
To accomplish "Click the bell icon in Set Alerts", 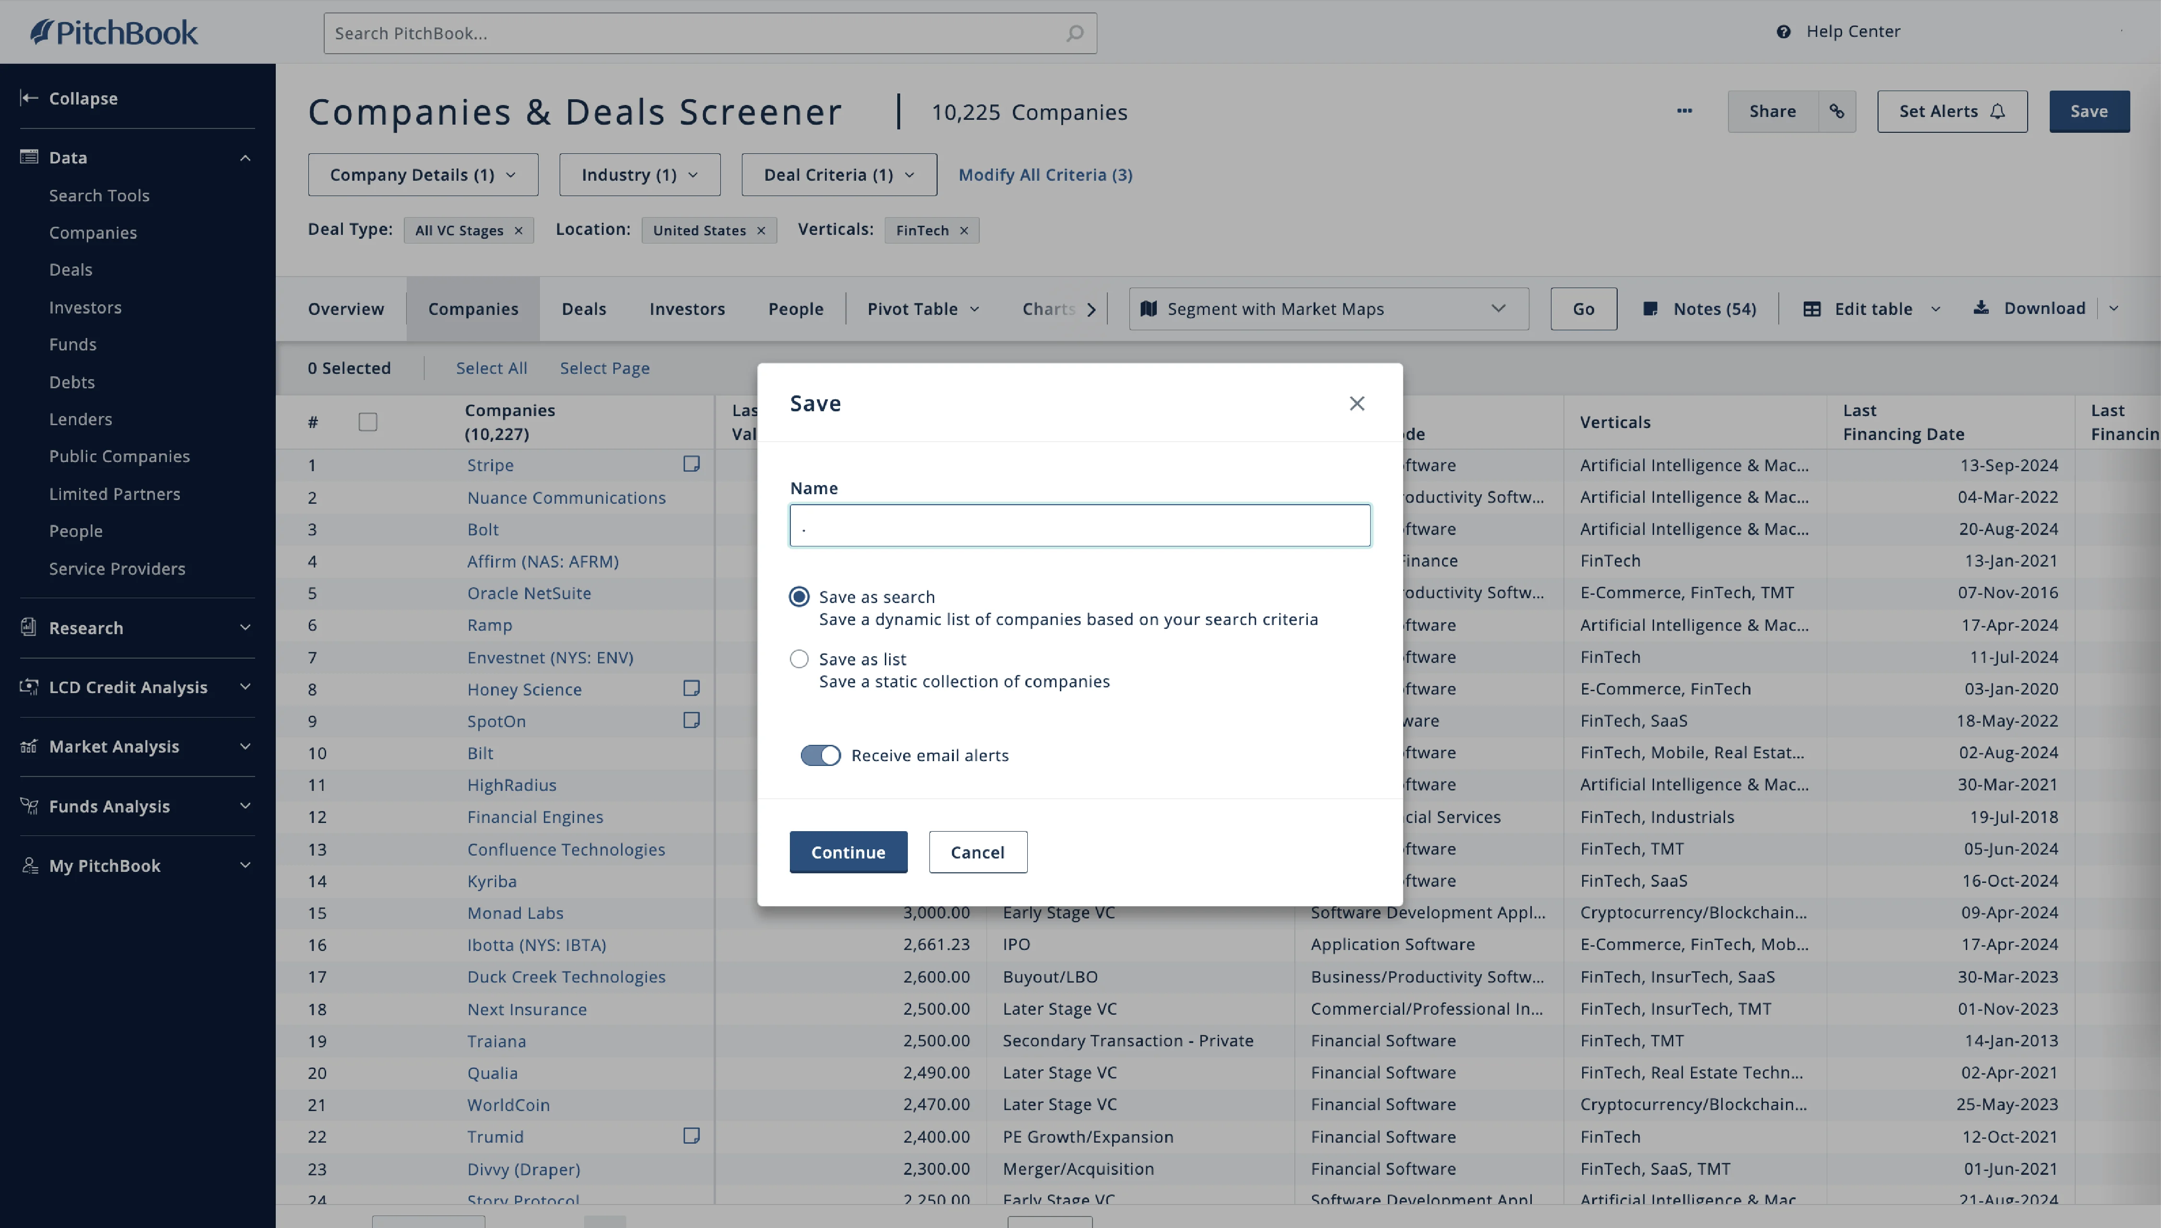I will click(x=1997, y=111).
